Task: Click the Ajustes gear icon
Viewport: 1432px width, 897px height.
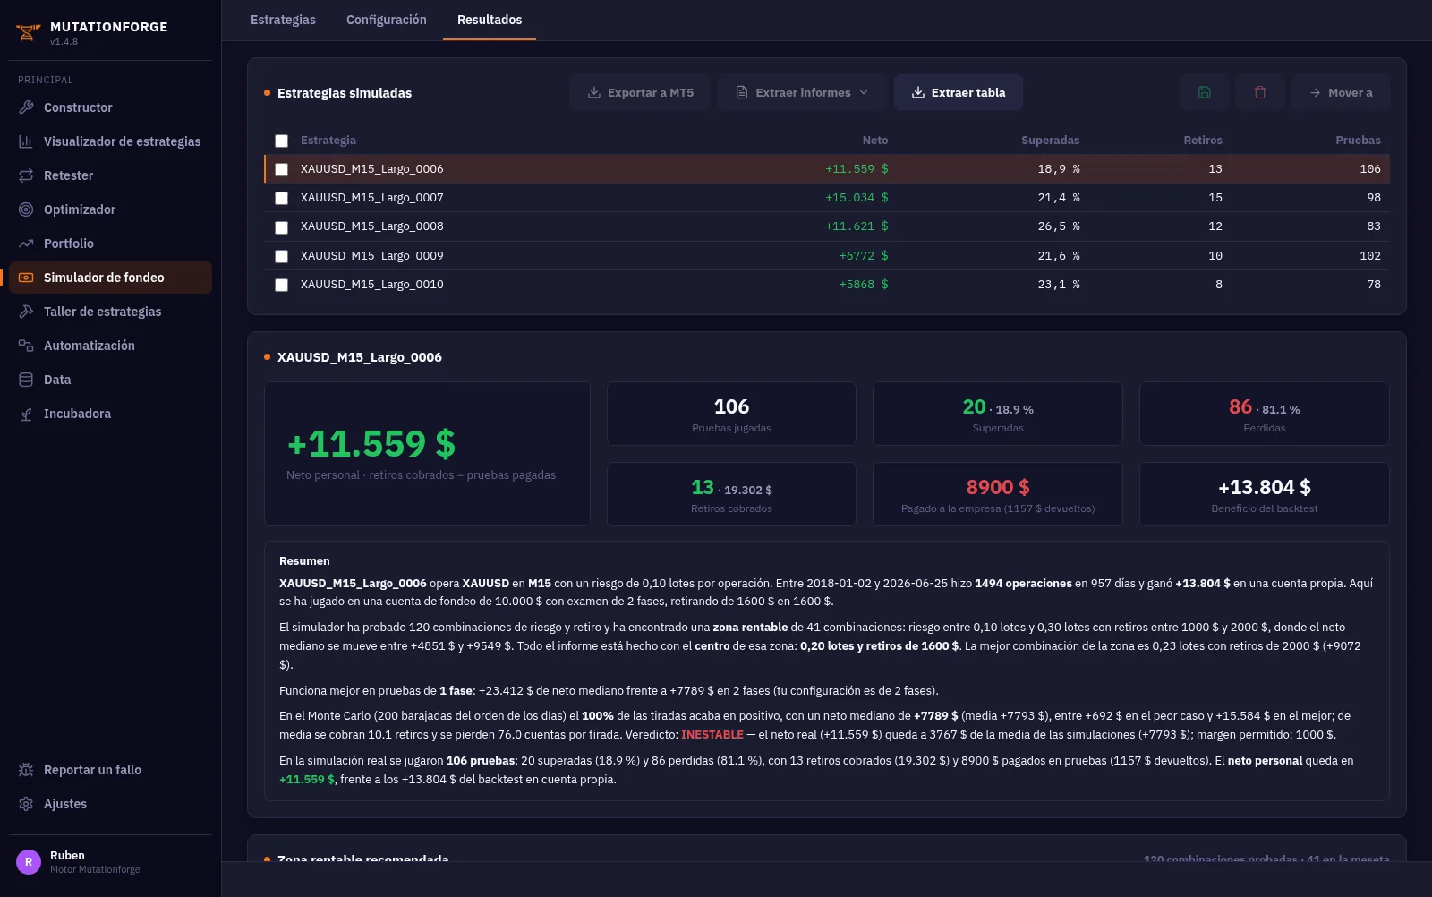Action: [26, 804]
